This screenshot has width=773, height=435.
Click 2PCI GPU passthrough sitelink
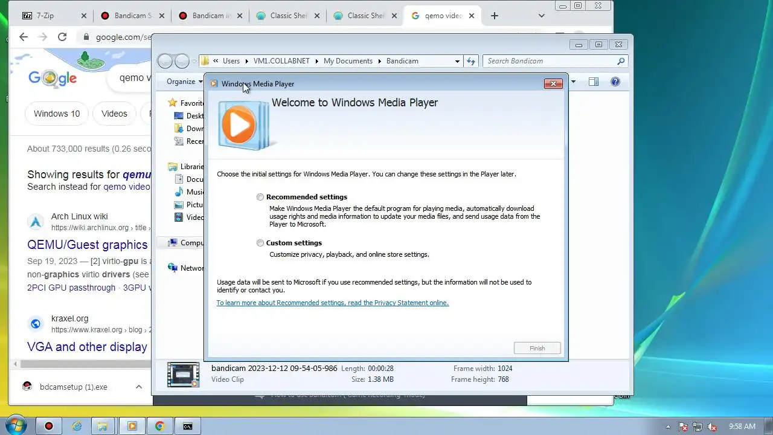tap(71, 288)
